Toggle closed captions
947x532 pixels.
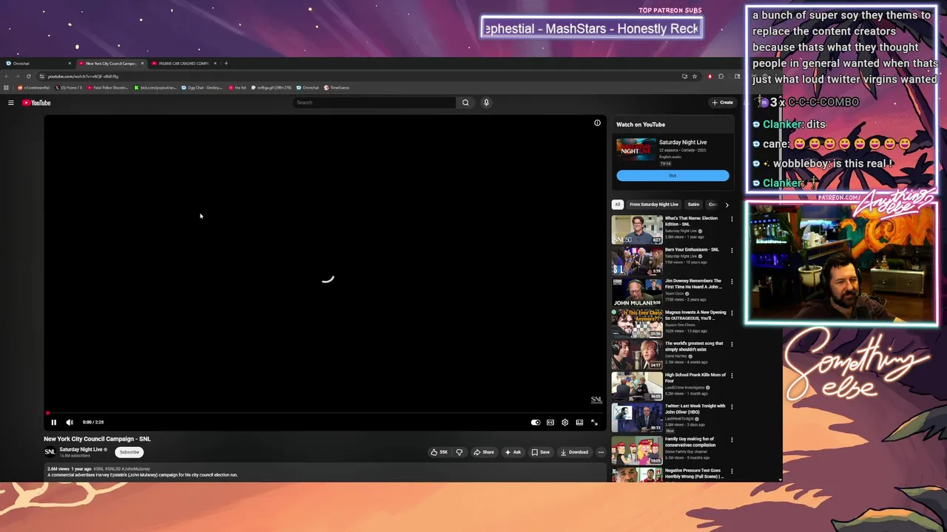click(550, 423)
